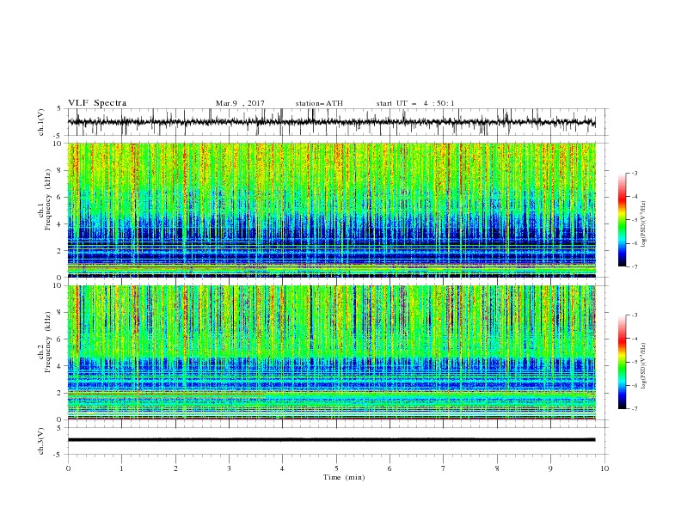Screen dimensions: 681x526
Task: Click the "-6" tick on ch.2 colorbar
Action: point(634,385)
